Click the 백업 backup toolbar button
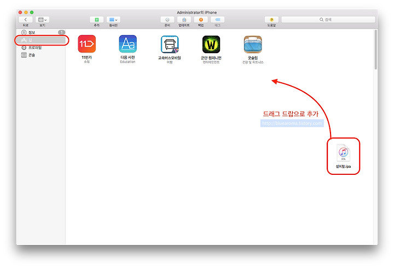The image size is (394, 268). 201,20
